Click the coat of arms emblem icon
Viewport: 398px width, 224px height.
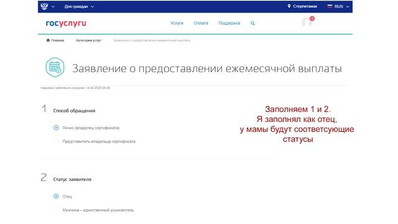pyautogui.click(x=44, y=6)
